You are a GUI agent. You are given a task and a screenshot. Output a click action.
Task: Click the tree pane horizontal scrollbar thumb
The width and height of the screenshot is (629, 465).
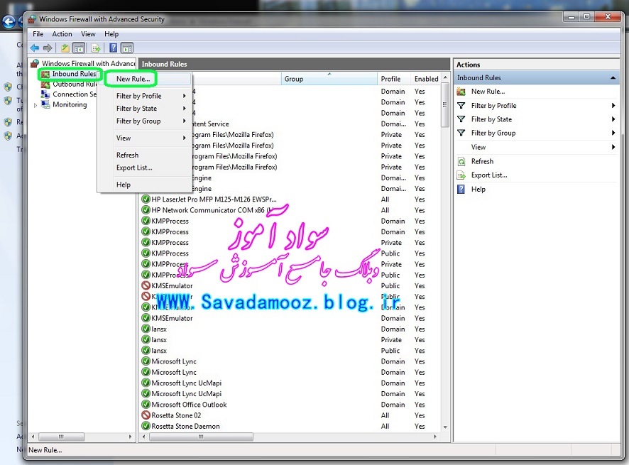click(61, 437)
